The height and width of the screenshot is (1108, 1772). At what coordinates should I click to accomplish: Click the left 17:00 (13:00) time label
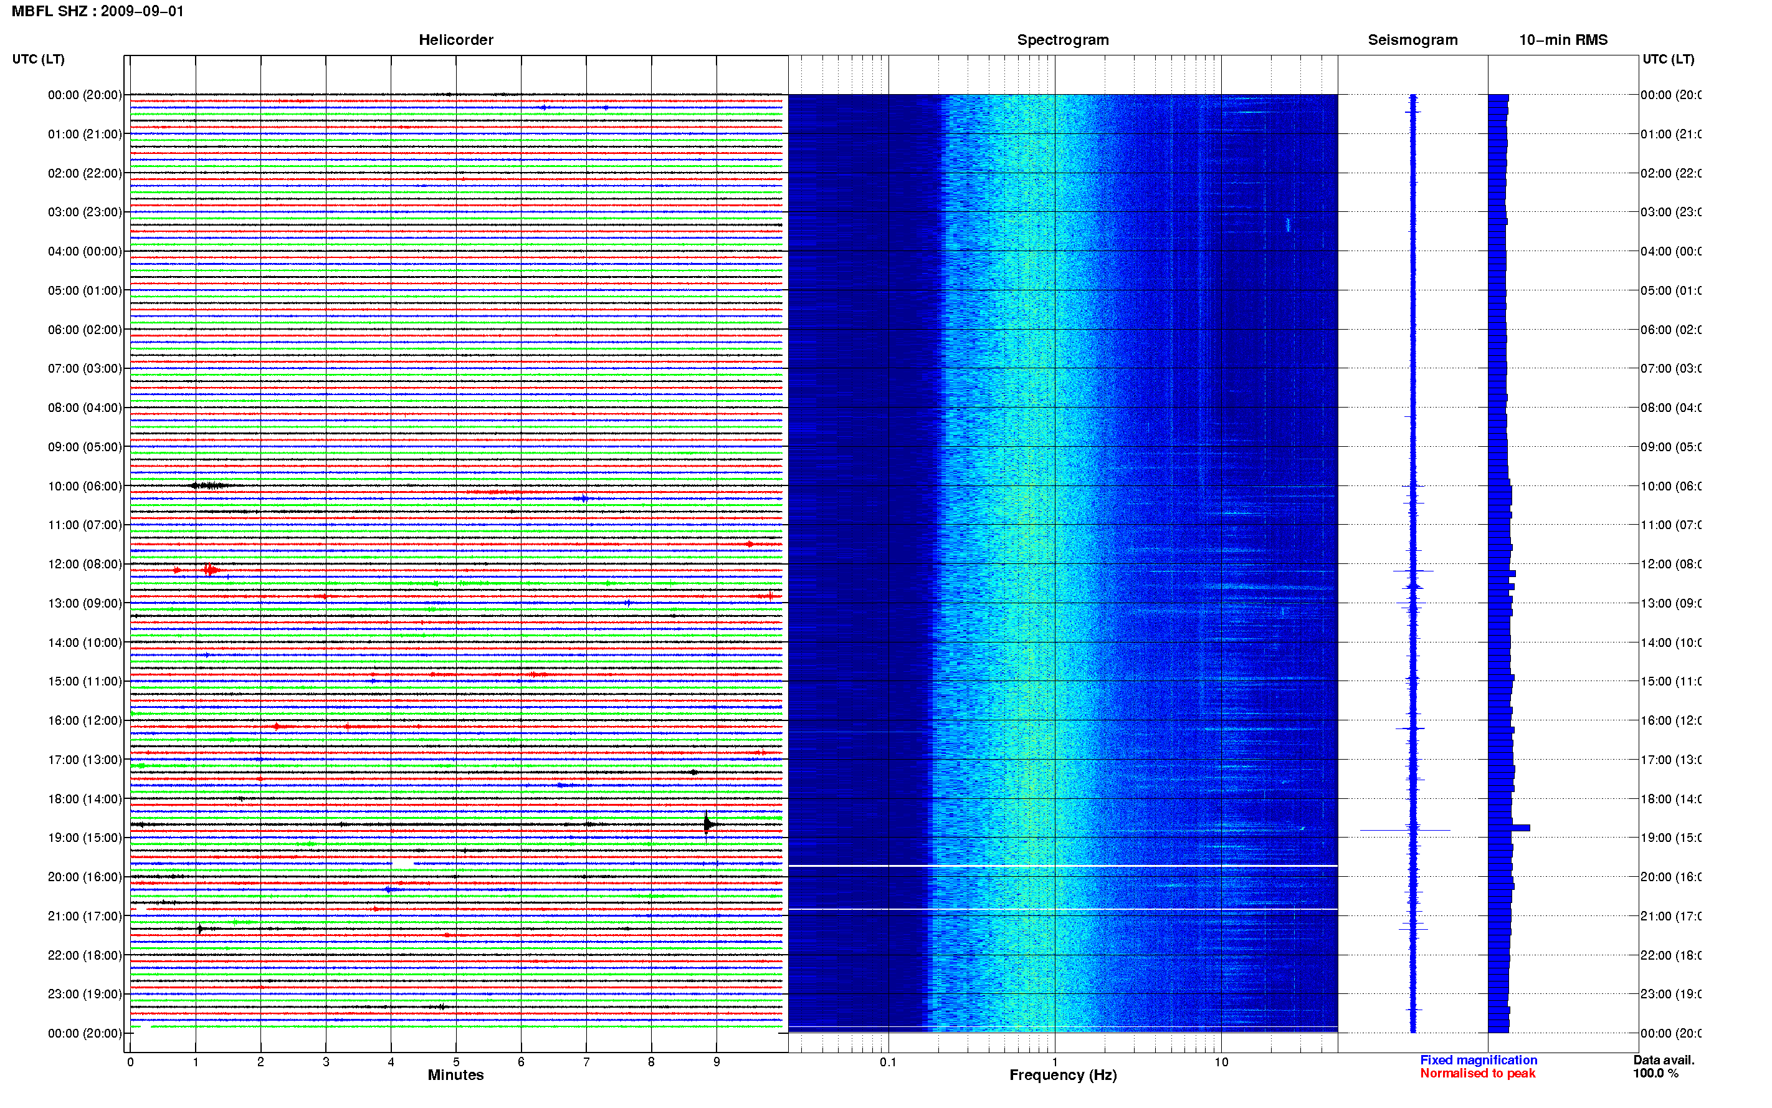[x=85, y=759]
